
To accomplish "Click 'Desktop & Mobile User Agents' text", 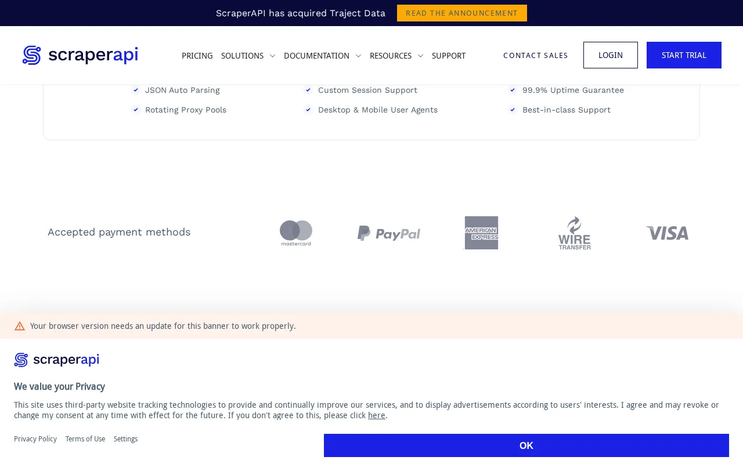I will pos(378,110).
